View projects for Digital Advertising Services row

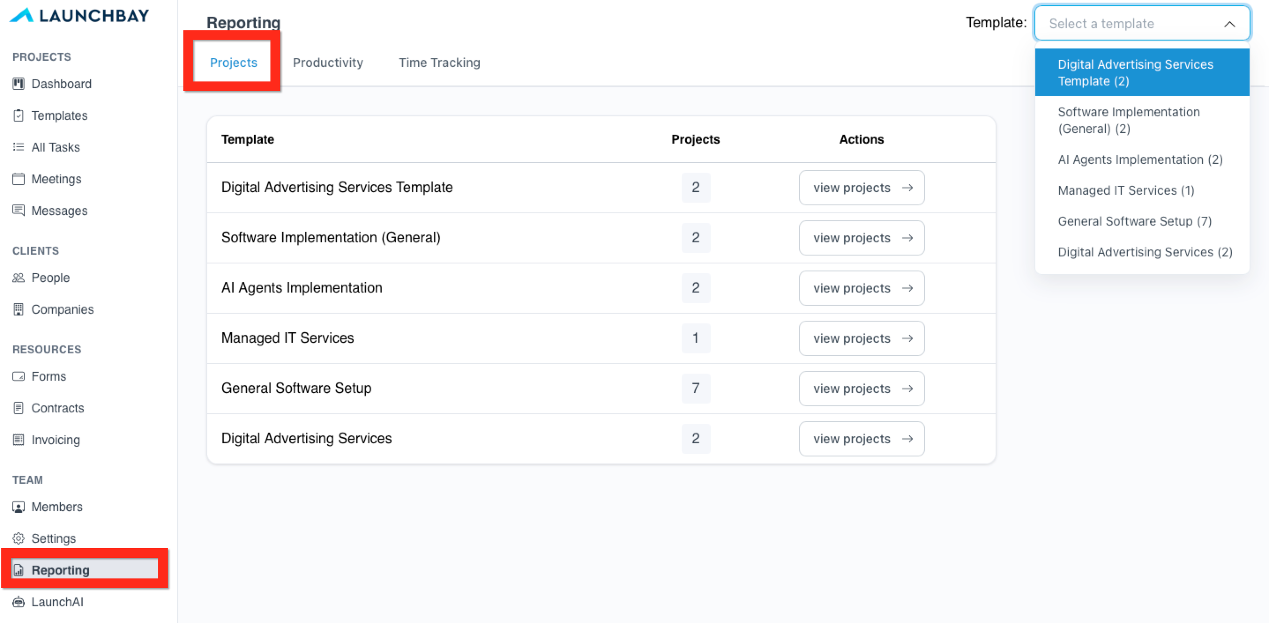(862, 439)
